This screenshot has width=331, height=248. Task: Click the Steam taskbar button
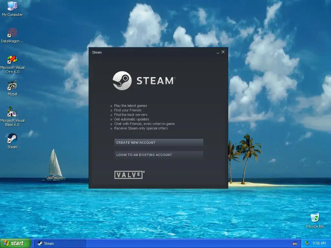coord(60,243)
